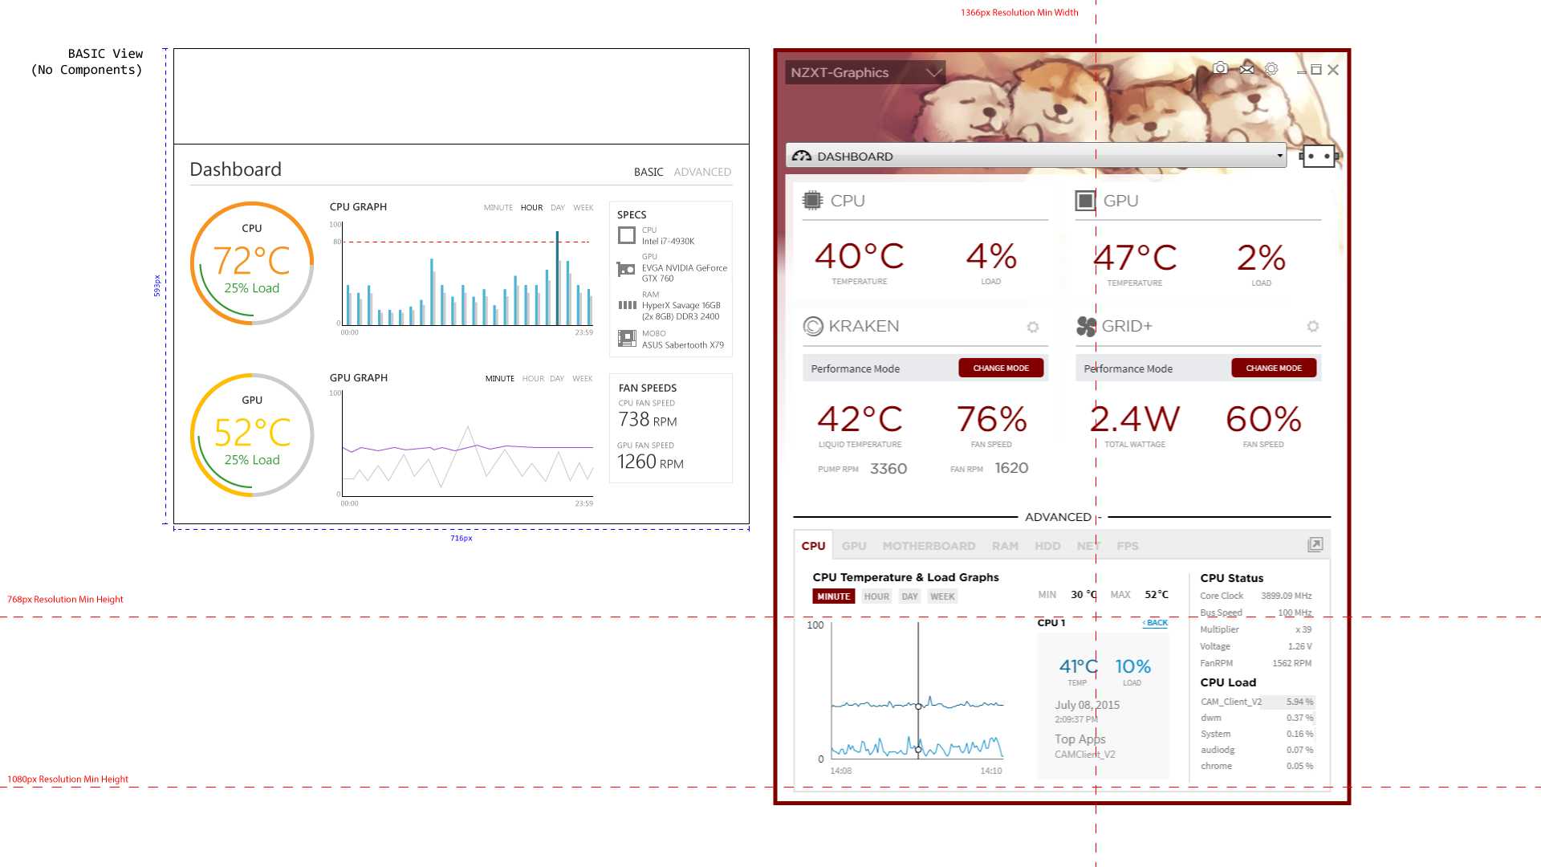Screen dimensions: 1541x867
Task: Click the Kraken swirl icon
Action: (x=813, y=326)
